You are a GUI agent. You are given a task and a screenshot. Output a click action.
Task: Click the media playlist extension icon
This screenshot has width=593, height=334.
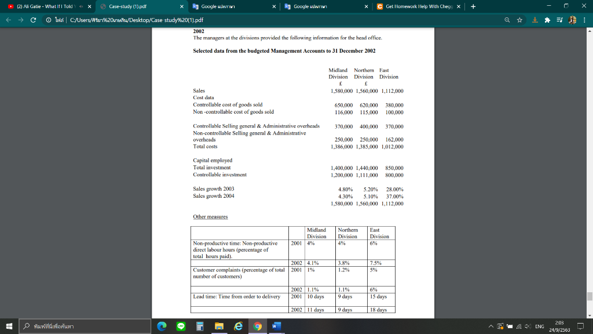pyautogui.click(x=559, y=19)
